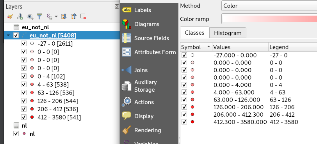
Task: Click the Expand All layers icon
Action: point(64,16)
